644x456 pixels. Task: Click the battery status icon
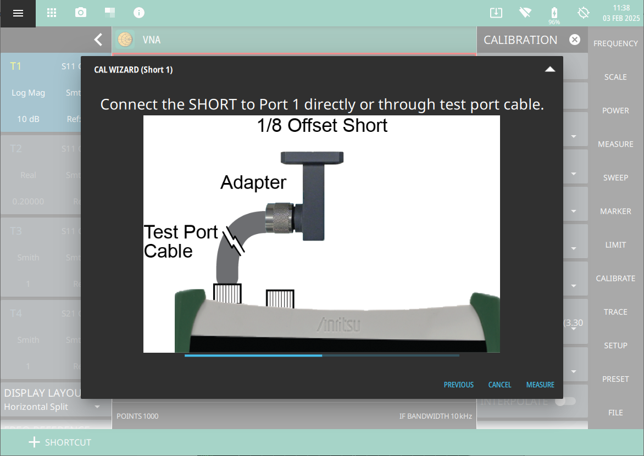[554, 13]
